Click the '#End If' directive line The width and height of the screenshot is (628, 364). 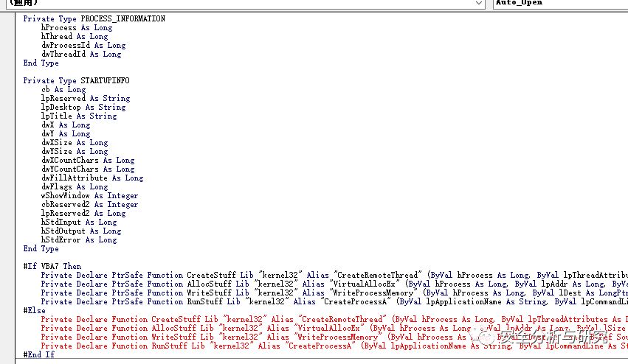coord(39,354)
